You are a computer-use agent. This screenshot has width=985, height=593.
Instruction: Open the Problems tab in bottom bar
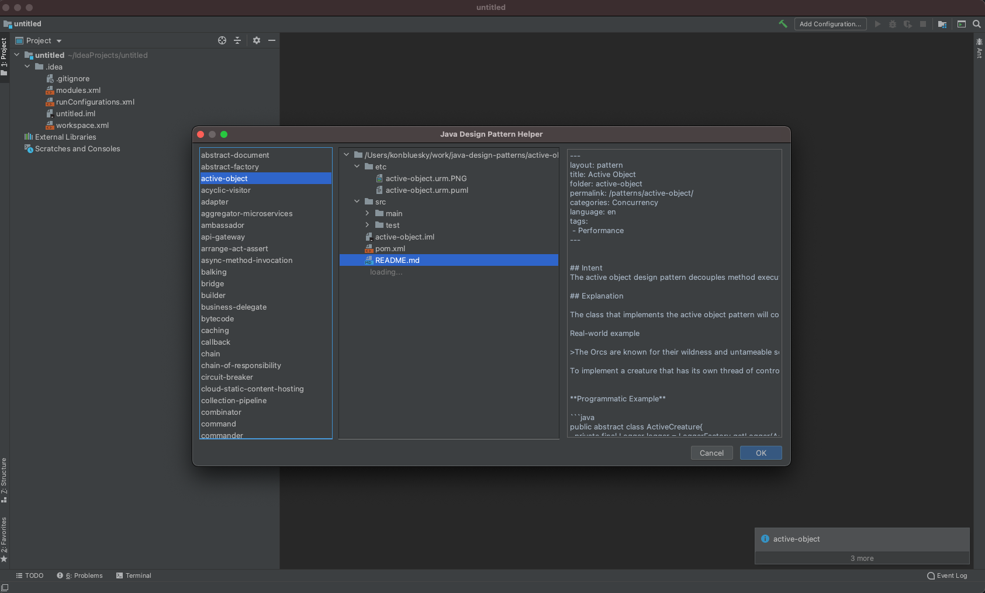pyautogui.click(x=80, y=575)
